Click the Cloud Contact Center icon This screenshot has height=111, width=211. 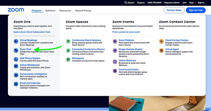click(161, 41)
